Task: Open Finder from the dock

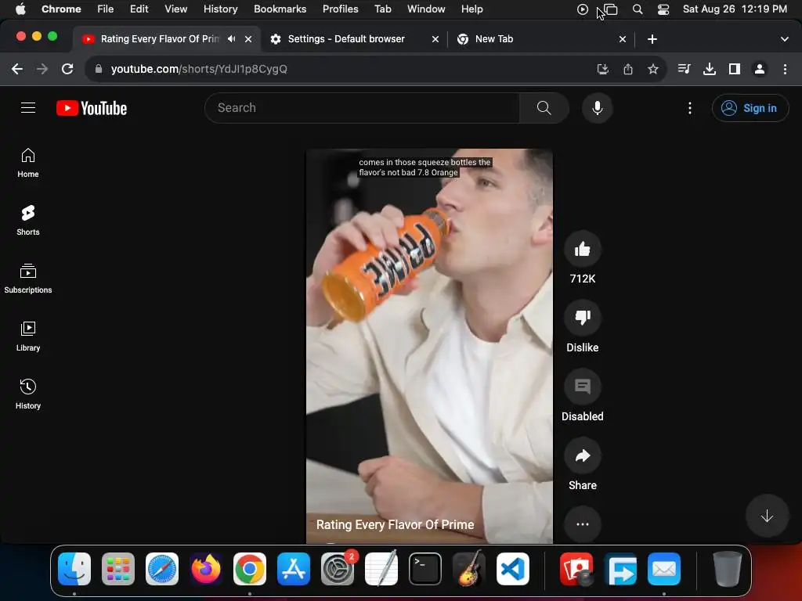Action: (74, 569)
